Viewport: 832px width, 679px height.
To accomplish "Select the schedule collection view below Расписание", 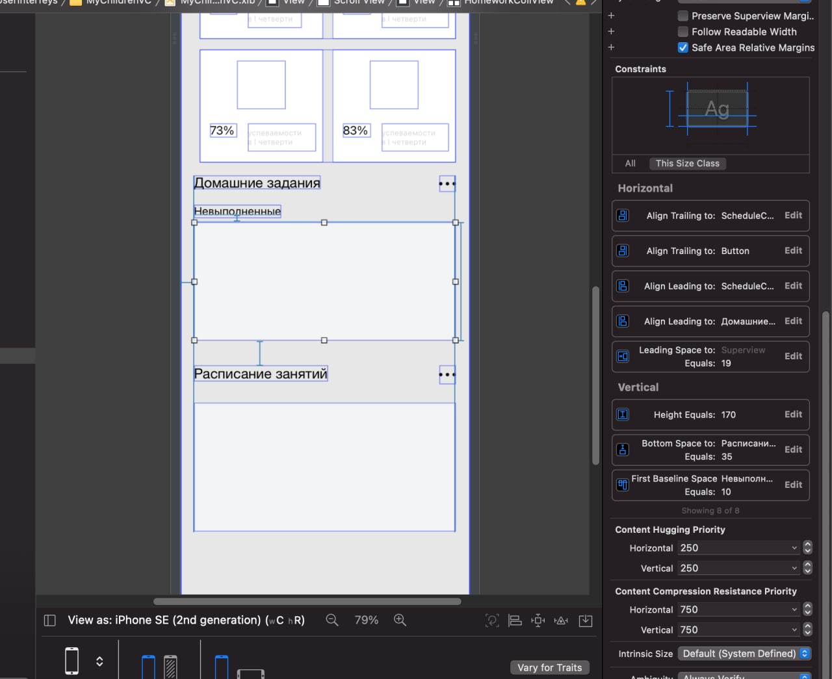I will [324, 467].
